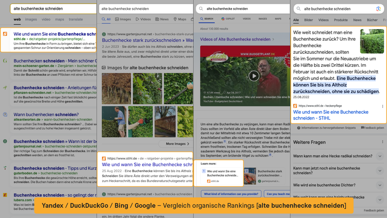Click the Stihl favicon in Google's featured snippet
This screenshot has height=218, width=387.
point(295,106)
